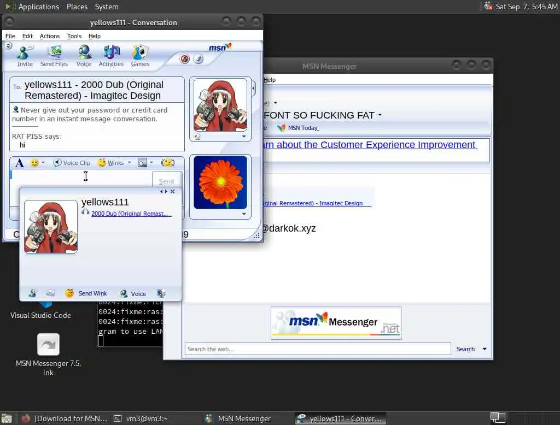560x425 pixels.
Task: Open the emoticon dropdown arrow
Action: pyautogui.click(x=43, y=163)
